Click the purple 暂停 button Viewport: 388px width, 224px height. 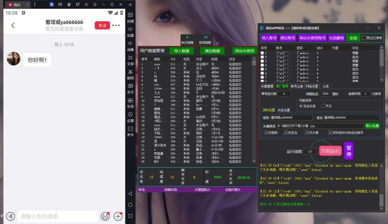coord(349,151)
